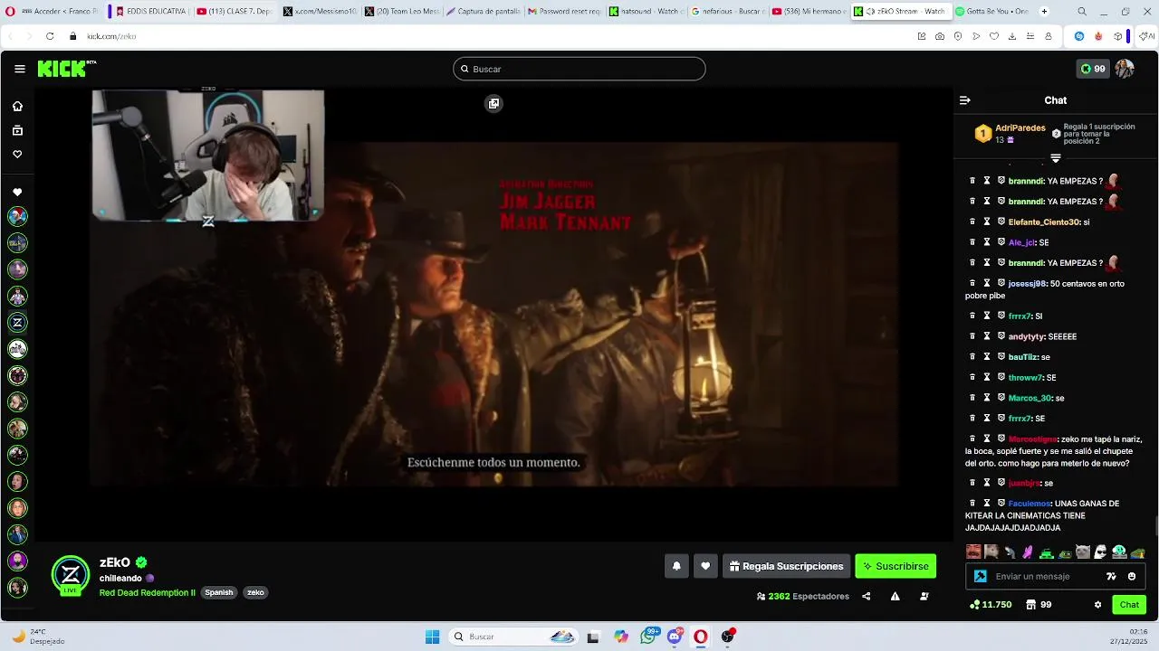
Task: Click the zeko tag
Action: [255, 593]
